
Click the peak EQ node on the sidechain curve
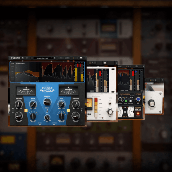pyautogui.click(x=29, y=70)
